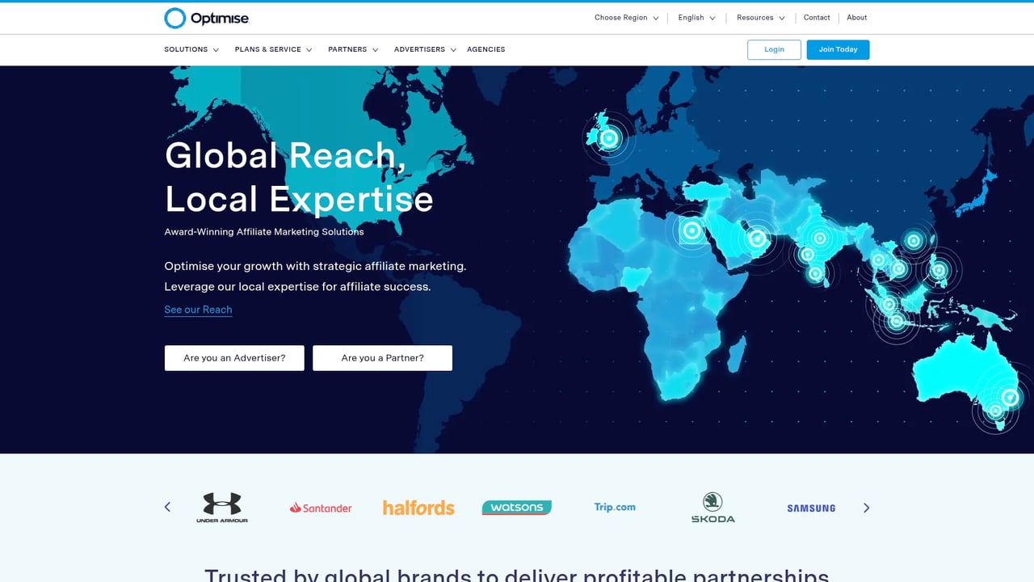This screenshot has width=1034, height=582.
Task: Select the map marker near Australia
Action: pos(1009,397)
